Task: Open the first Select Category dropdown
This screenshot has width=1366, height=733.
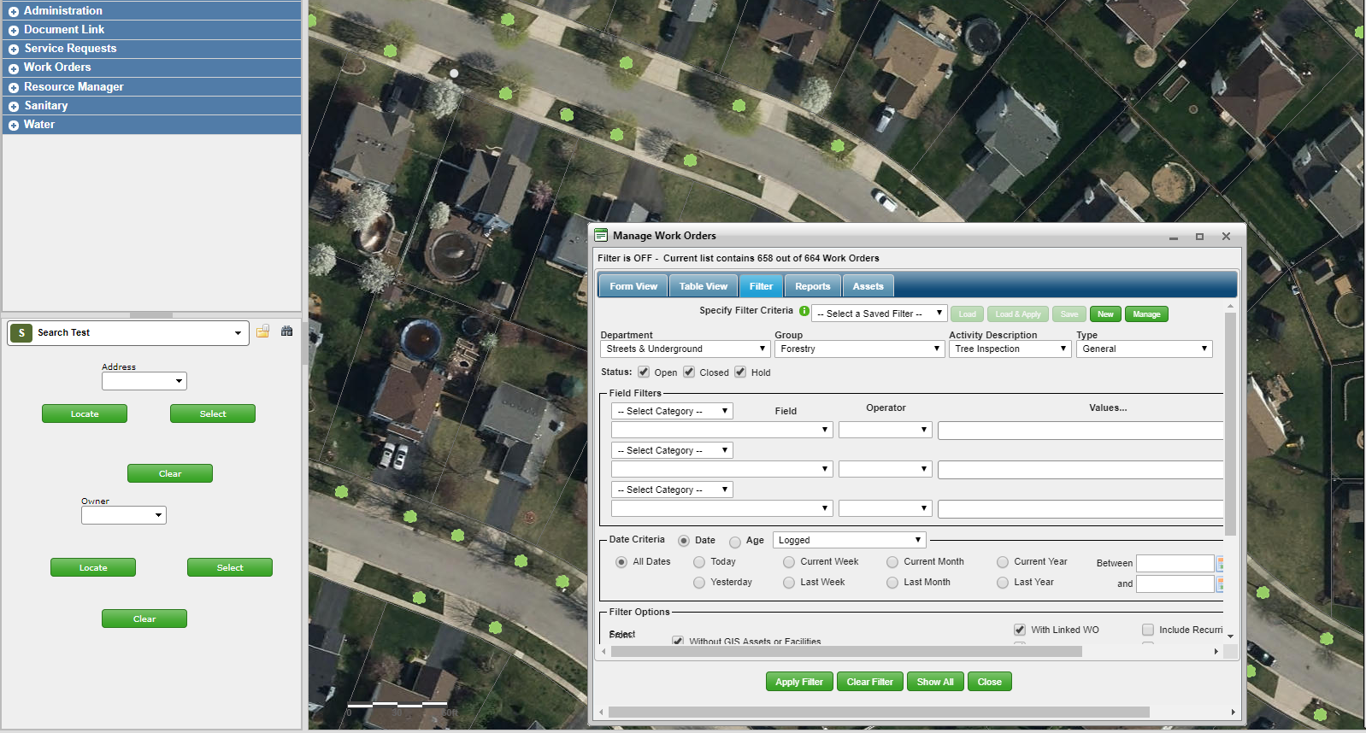Action: 672,411
